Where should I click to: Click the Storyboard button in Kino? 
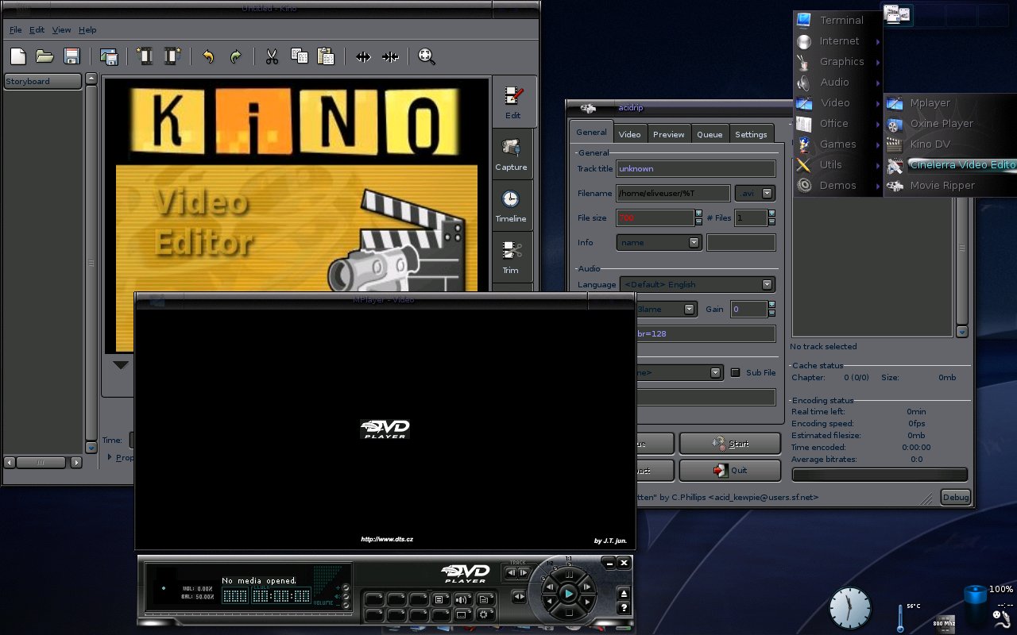pyautogui.click(x=42, y=81)
